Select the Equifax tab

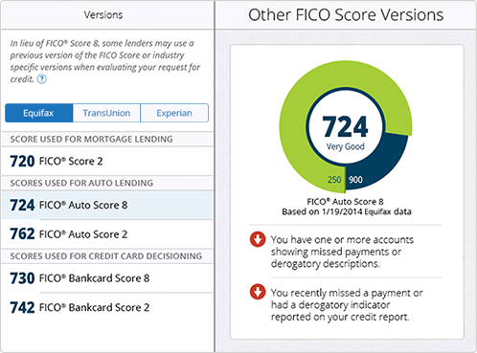(39, 113)
